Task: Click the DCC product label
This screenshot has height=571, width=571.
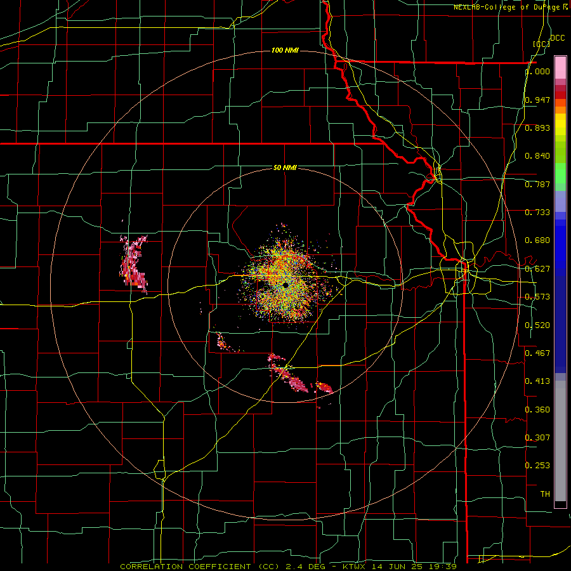Action: point(557,38)
